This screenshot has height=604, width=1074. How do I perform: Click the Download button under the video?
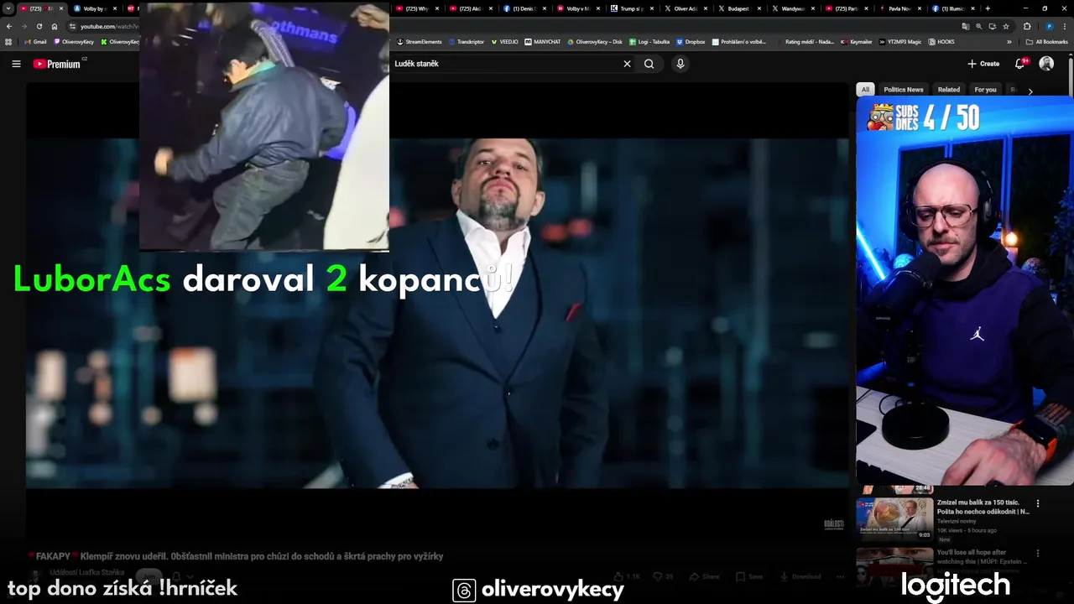click(800, 576)
